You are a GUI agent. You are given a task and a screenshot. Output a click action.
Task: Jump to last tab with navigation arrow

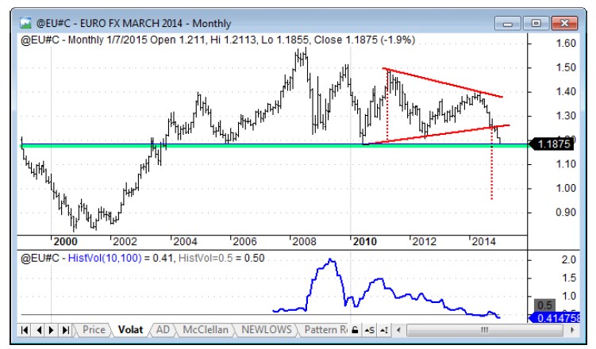pyautogui.click(x=65, y=330)
